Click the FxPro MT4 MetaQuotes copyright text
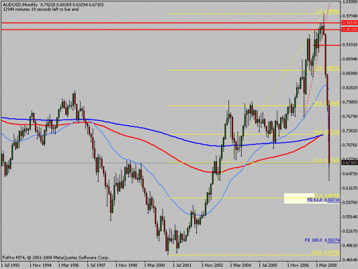This screenshot has height=269, width=358. click(x=56, y=258)
